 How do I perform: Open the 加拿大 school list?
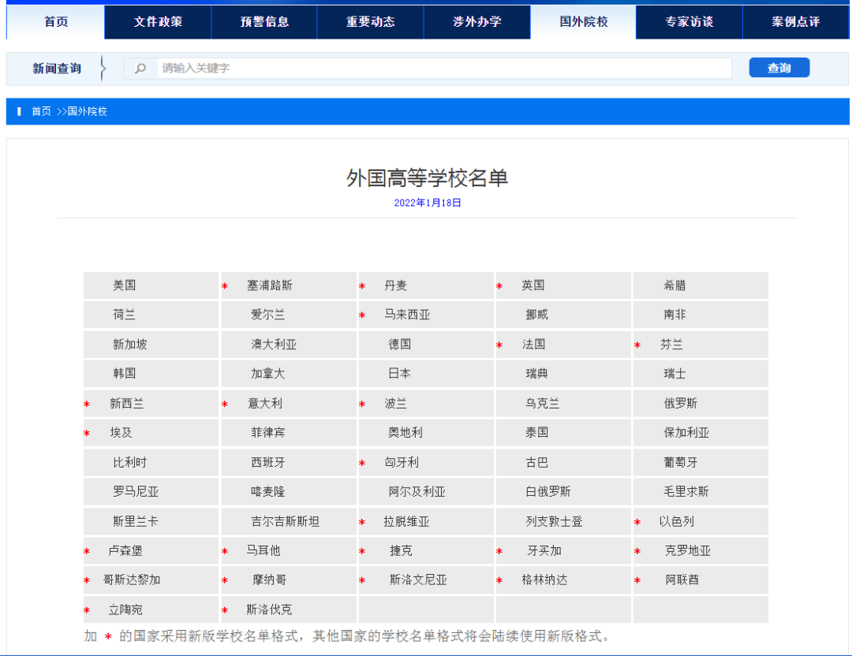[x=268, y=374]
